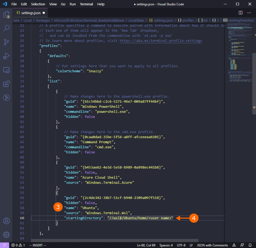Open the Search view icon
The height and width of the screenshot is (248, 256).
tap(6, 28)
